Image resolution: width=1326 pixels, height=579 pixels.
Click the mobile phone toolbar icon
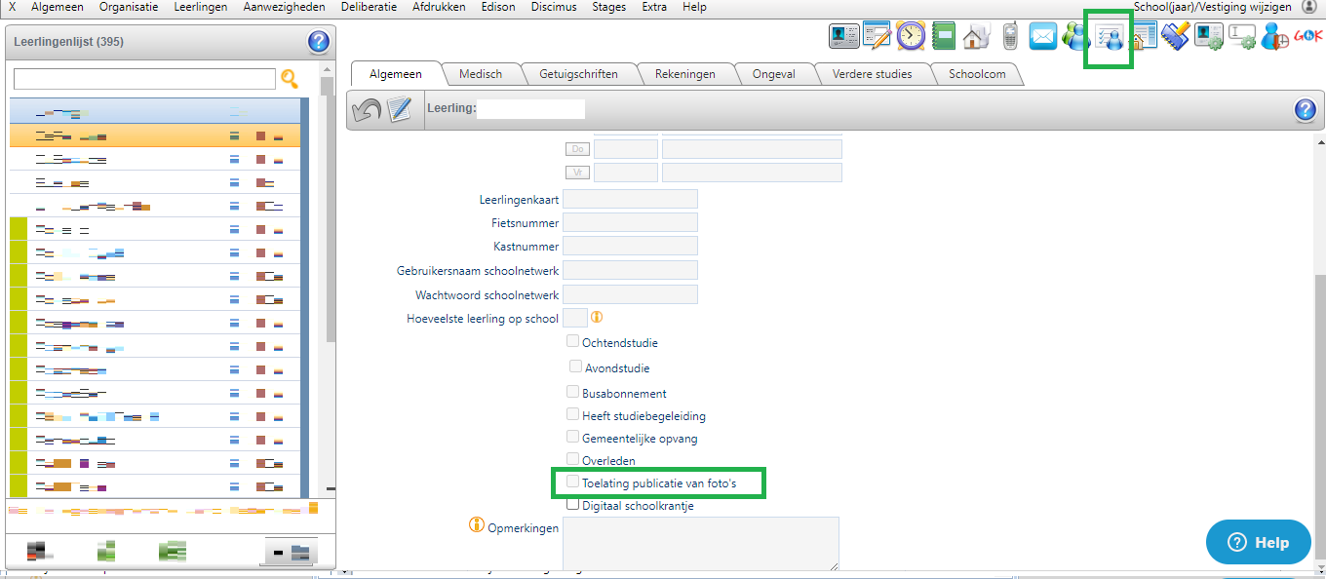pos(1010,36)
